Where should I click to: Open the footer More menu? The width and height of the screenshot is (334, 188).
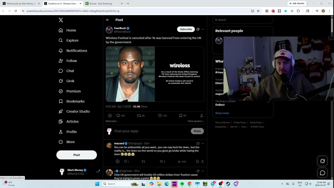point(244,127)
